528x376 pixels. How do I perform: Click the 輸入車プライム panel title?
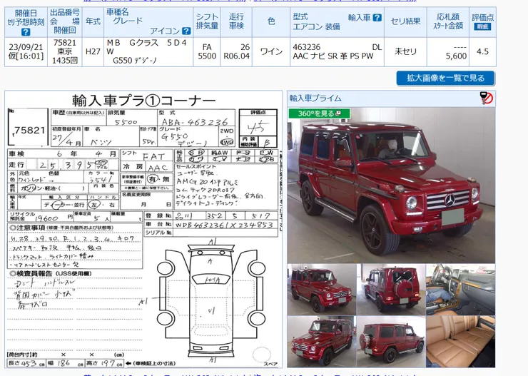click(315, 98)
